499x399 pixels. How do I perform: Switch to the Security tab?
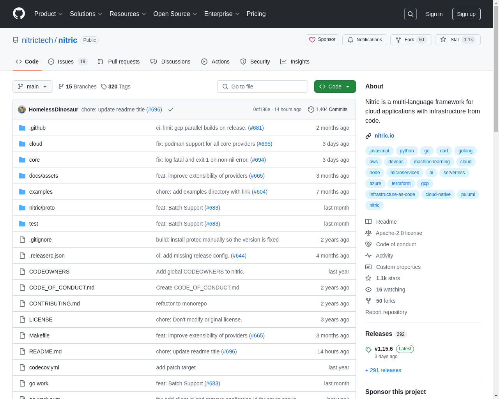click(x=255, y=62)
